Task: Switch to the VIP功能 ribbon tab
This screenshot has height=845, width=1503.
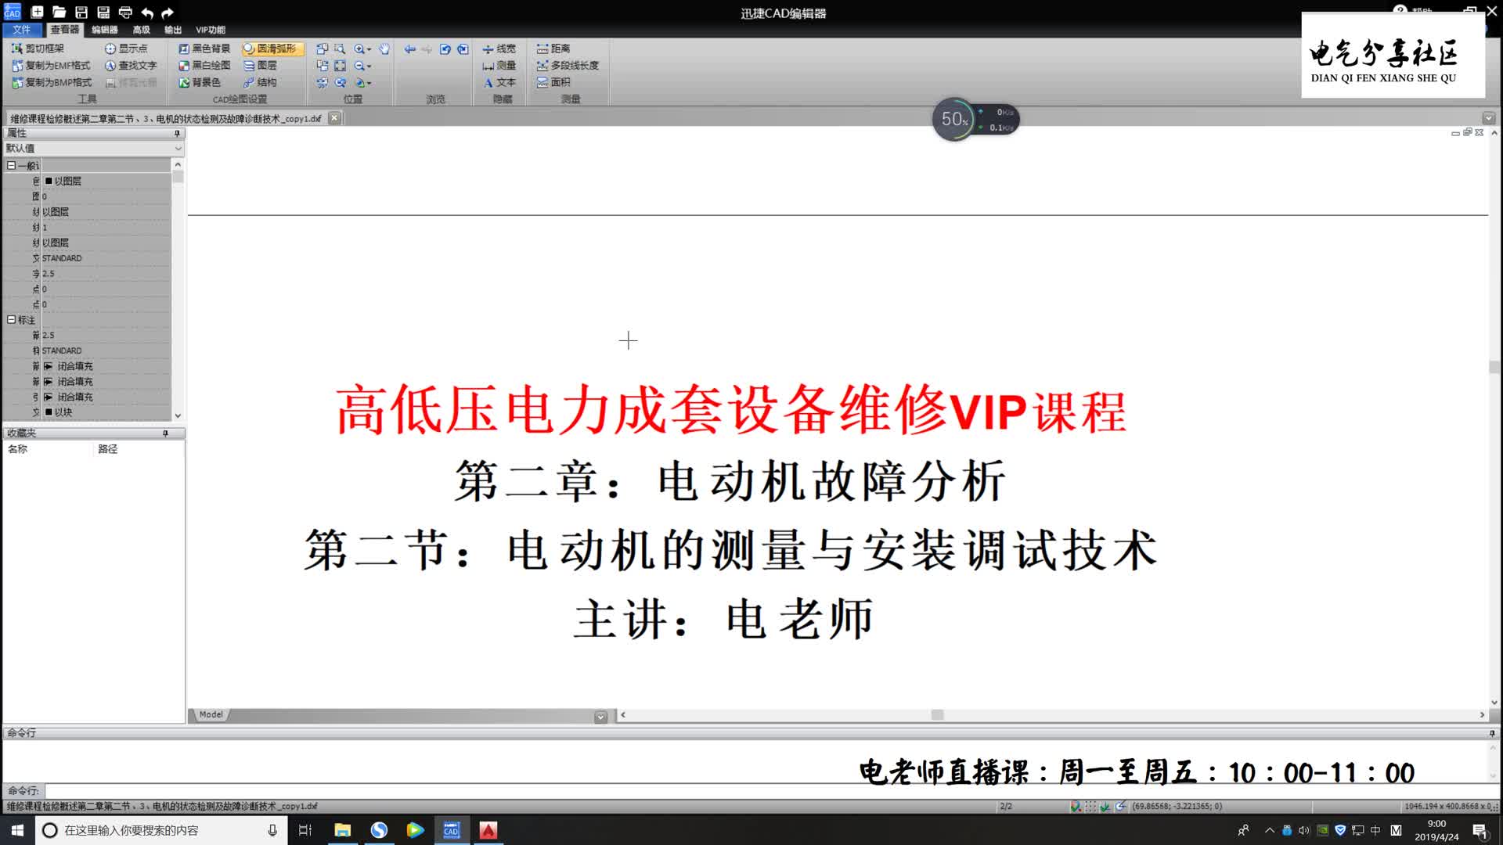Action: click(x=210, y=30)
